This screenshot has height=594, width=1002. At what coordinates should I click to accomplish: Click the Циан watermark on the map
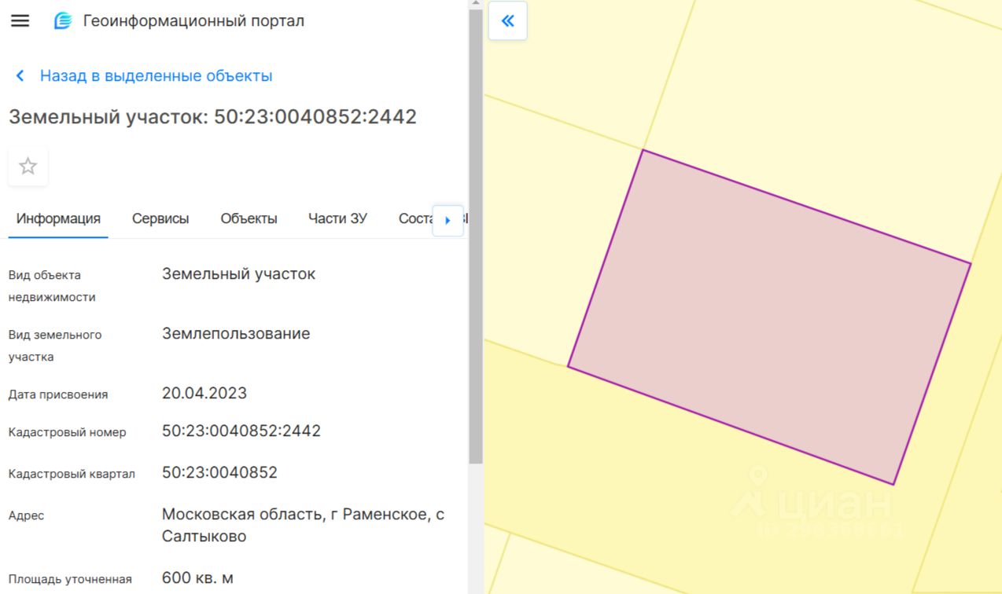pyautogui.click(x=818, y=504)
